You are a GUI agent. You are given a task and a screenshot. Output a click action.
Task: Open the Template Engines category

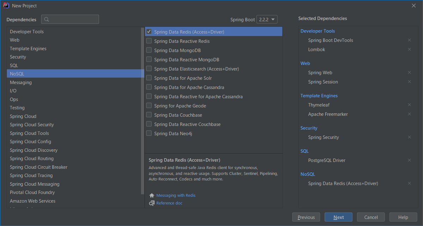(x=74, y=49)
